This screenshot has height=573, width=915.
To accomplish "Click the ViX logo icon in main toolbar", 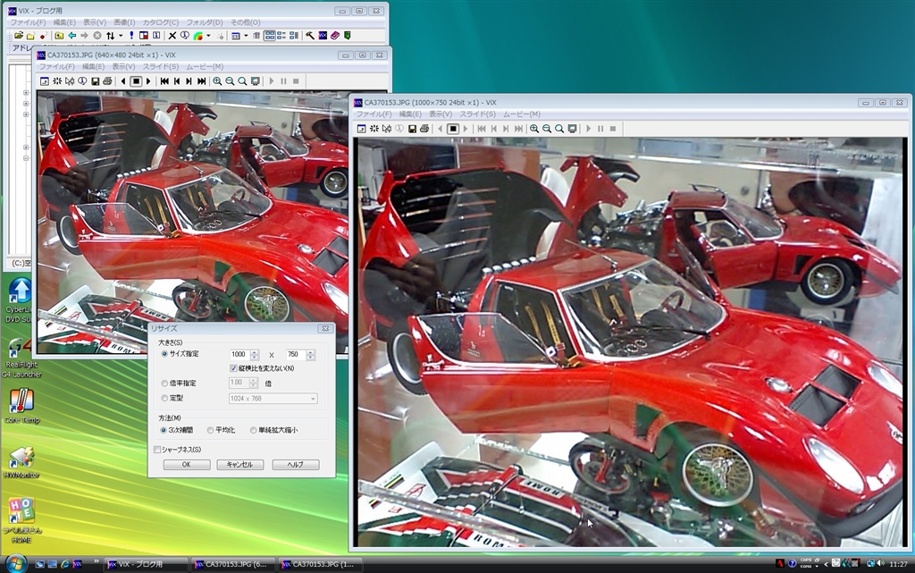I will click(x=322, y=36).
